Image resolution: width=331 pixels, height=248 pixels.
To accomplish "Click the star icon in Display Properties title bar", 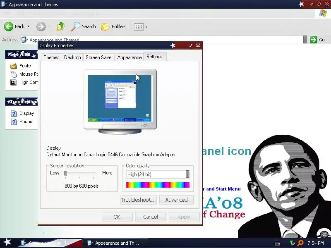I will pyautogui.click(x=173, y=45).
